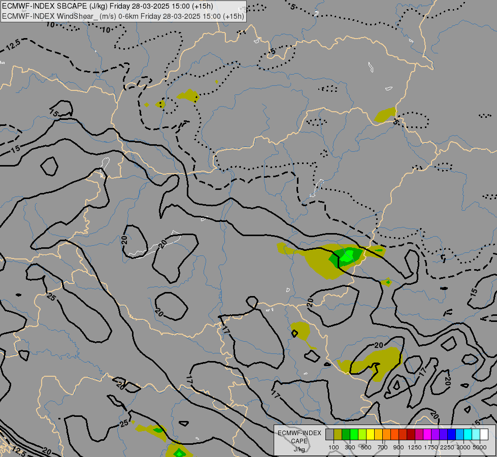Viewport: 497px width, 457px height.
Task: Click the 'ECMWF-INDEX WindShear_ (m/s) 0-6km' title line
Action: [x=123, y=16]
